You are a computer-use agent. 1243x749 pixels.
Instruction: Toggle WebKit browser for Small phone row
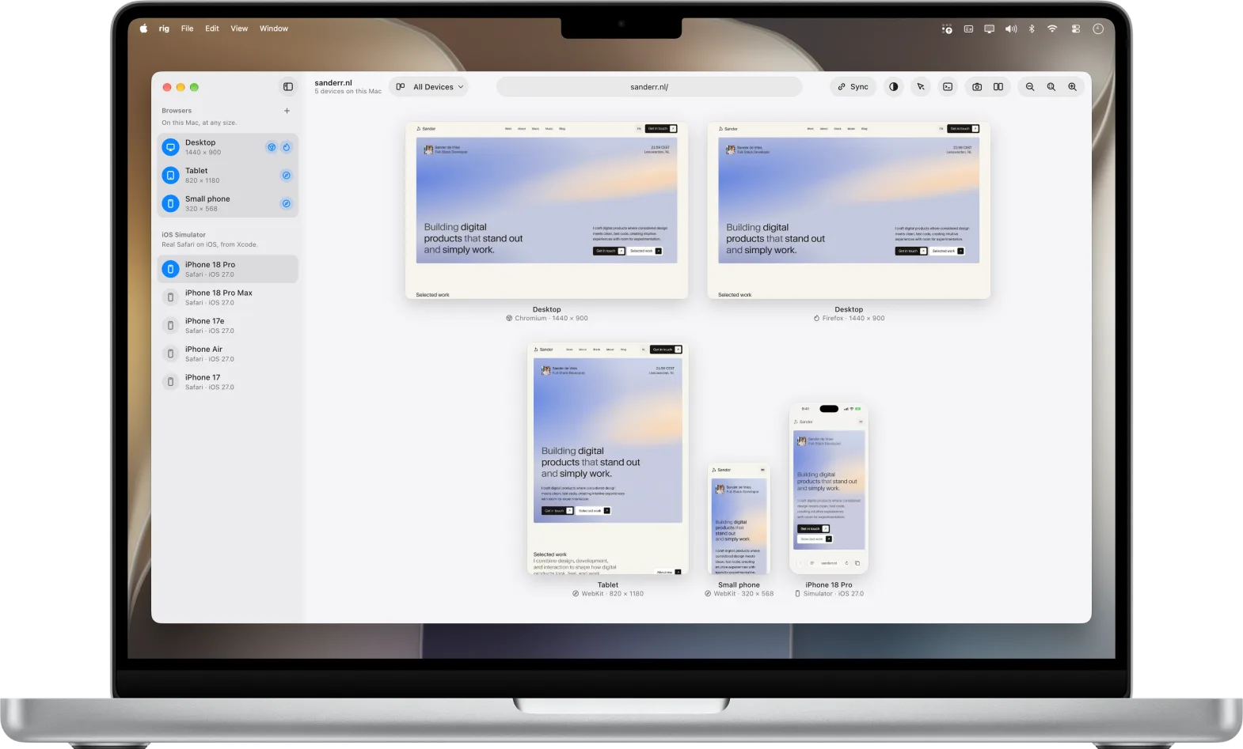coord(287,203)
